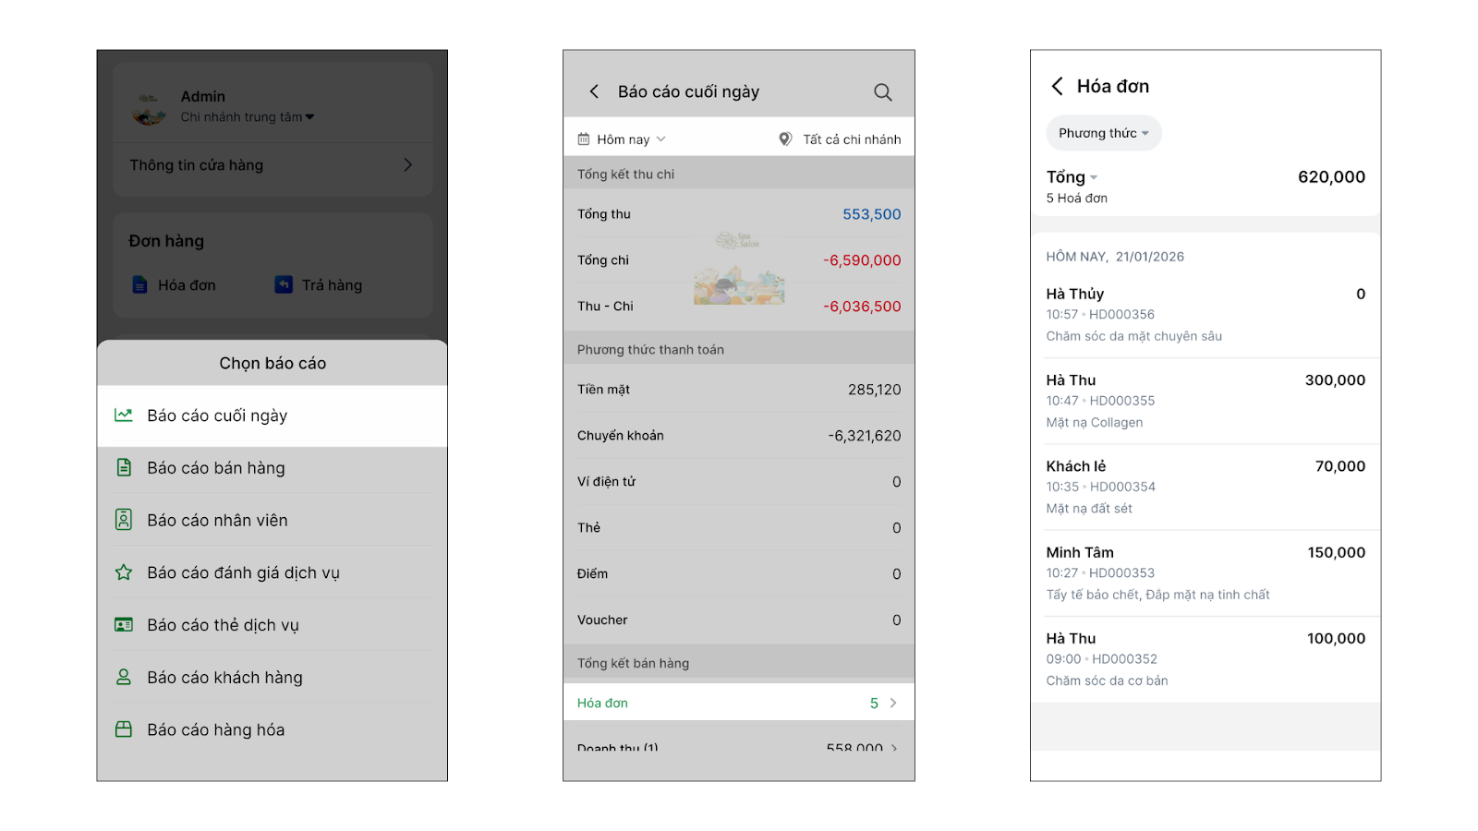Open the Hóa đơn row showing 5 invoices
This screenshot has width=1478, height=831.
point(738,703)
